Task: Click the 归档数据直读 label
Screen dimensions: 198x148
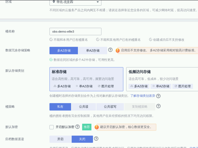Action: coord(15,139)
